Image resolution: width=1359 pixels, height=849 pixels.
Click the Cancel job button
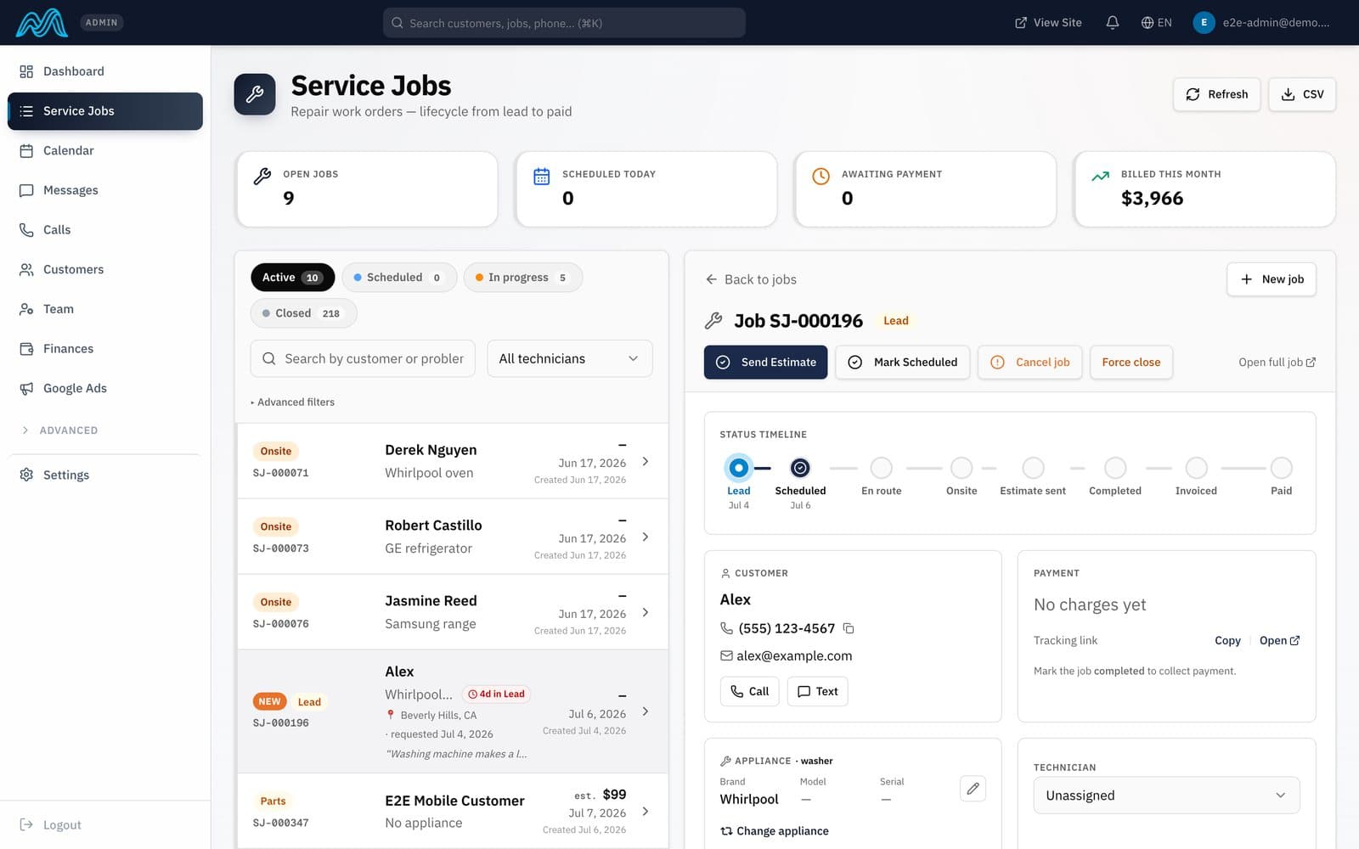1029,362
